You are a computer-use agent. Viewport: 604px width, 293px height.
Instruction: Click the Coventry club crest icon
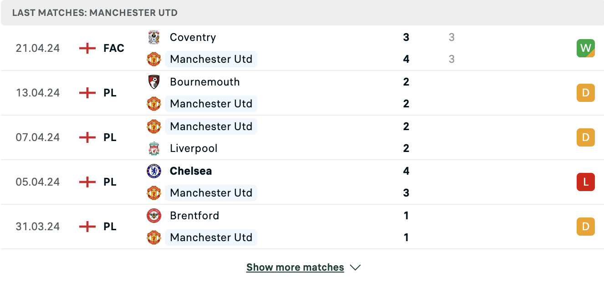pyautogui.click(x=154, y=37)
